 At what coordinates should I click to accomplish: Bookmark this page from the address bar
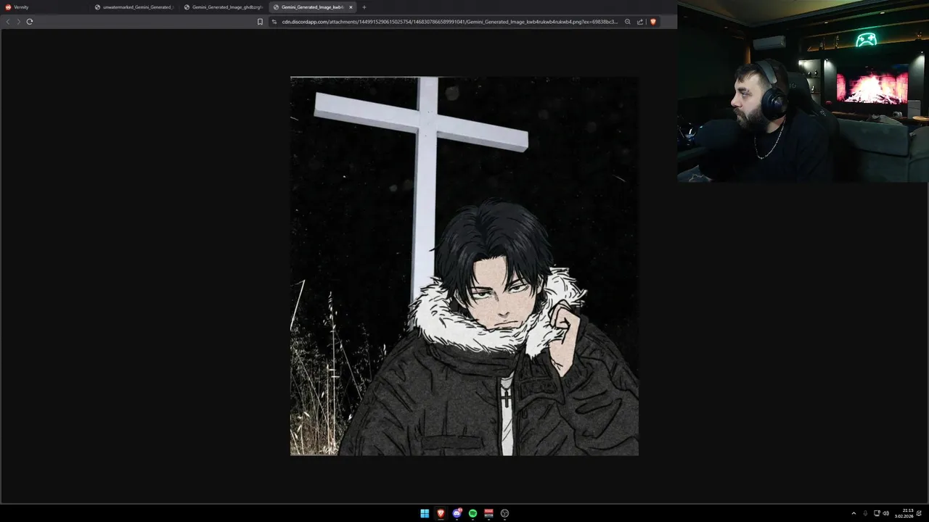click(260, 22)
